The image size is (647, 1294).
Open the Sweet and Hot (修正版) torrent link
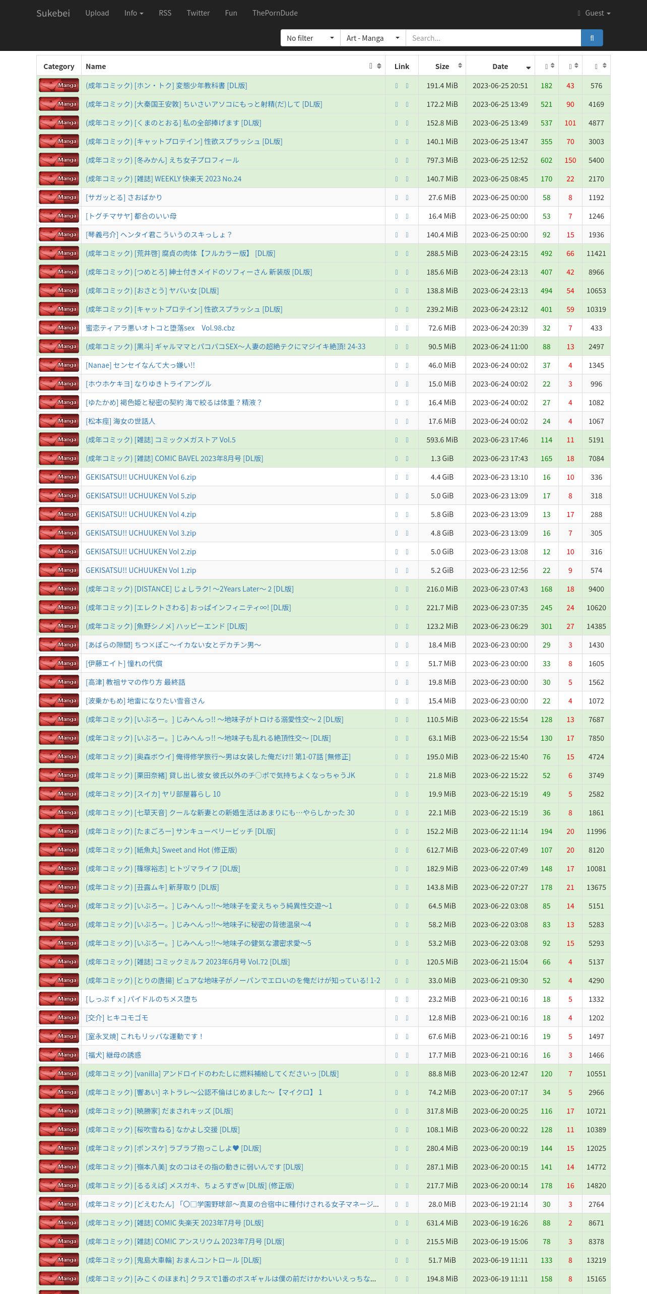point(161,850)
